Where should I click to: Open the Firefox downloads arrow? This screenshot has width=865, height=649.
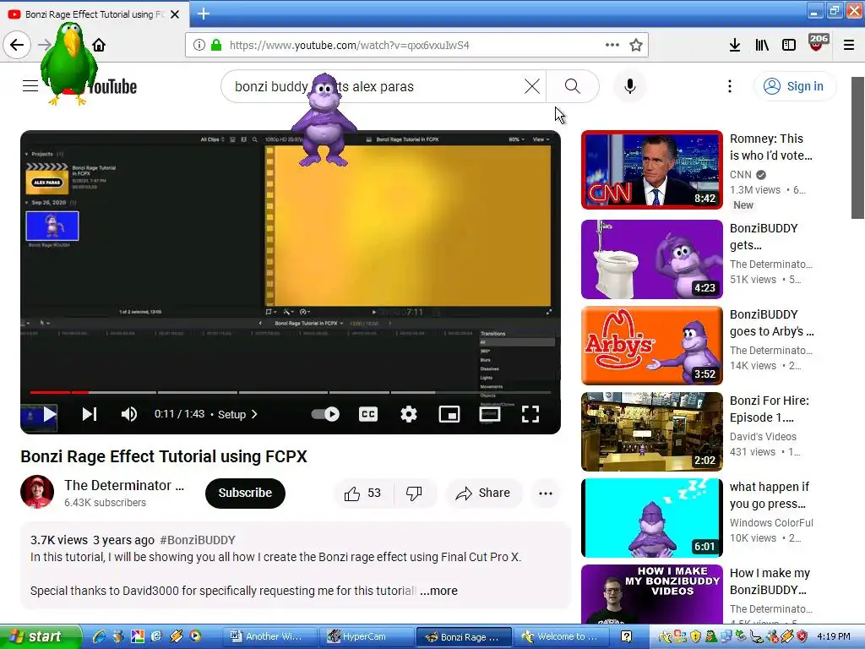click(734, 46)
